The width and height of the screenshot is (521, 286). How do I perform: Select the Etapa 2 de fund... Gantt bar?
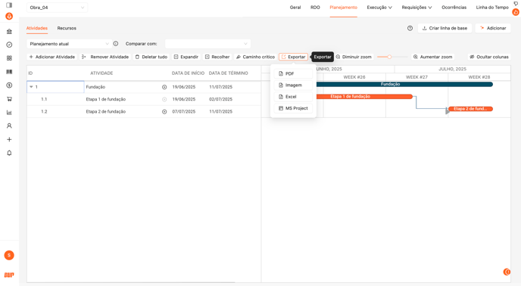point(470,109)
